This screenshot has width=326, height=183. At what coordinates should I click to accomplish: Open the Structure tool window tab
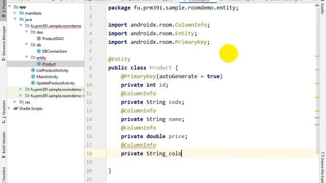pos(4,112)
